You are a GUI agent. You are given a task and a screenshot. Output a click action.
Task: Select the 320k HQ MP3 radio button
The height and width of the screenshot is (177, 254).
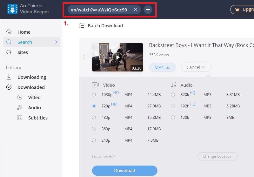click(173, 94)
